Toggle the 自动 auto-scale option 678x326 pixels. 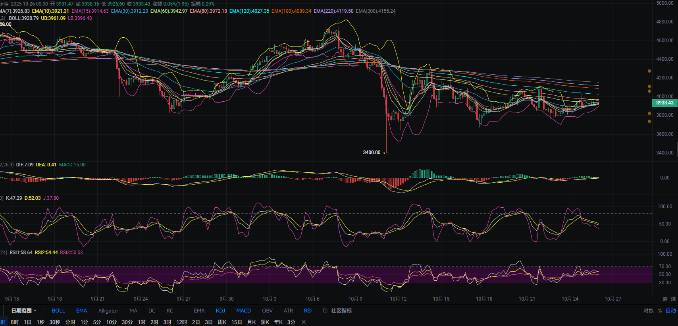point(670,311)
